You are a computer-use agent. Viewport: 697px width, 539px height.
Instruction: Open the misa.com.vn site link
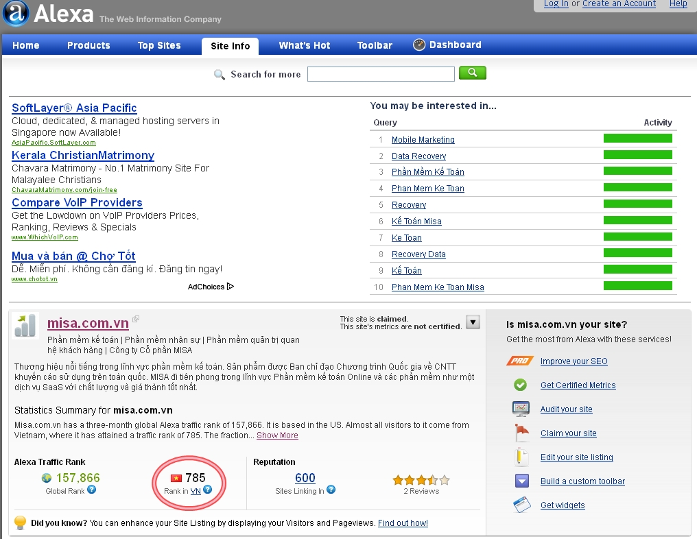(x=88, y=324)
